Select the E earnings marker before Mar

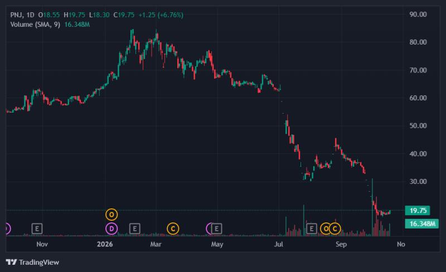[x=135, y=229]
